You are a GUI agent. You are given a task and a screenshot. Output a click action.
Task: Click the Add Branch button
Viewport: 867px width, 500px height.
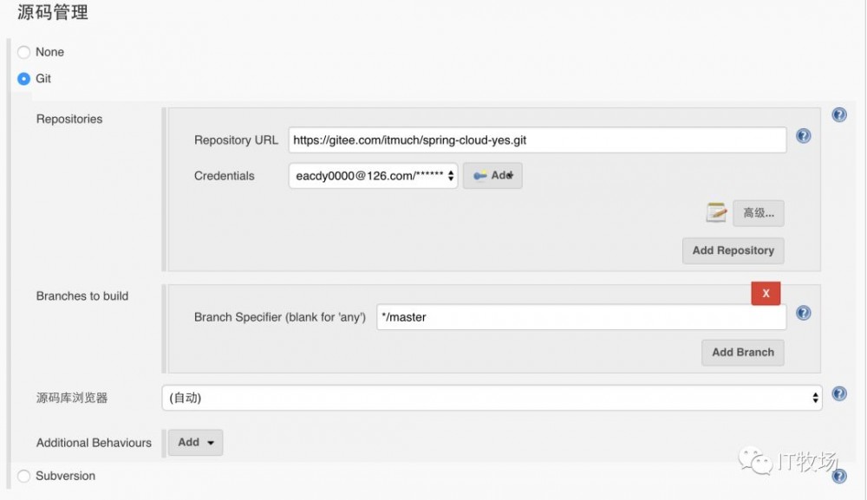click(742, 352)
